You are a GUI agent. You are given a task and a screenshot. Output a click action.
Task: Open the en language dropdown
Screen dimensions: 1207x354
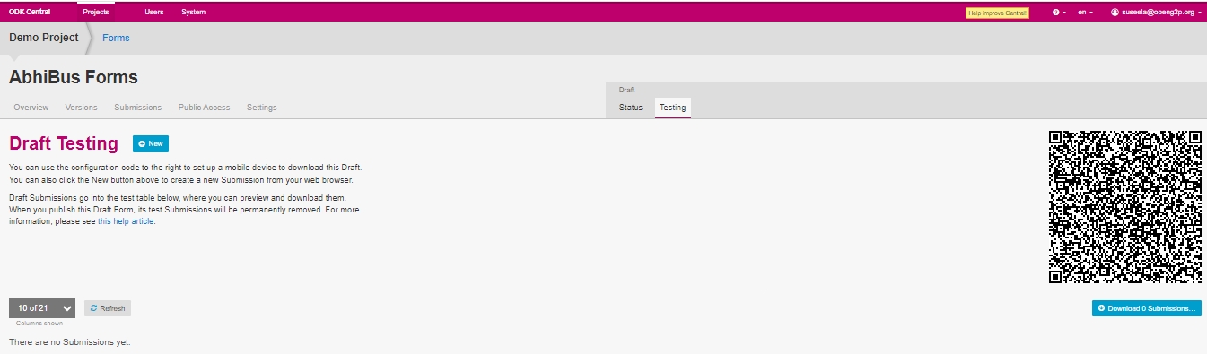tap(1085, 13)
